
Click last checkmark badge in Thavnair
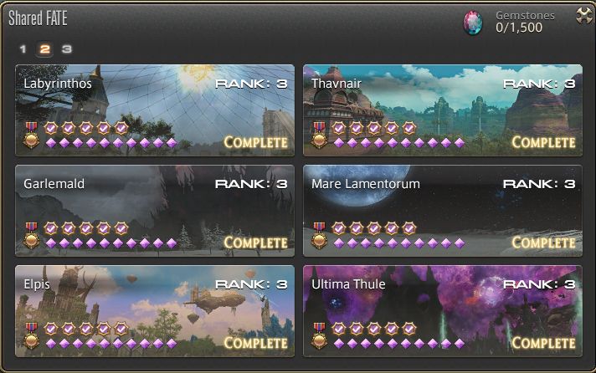[x=409, y=128]
